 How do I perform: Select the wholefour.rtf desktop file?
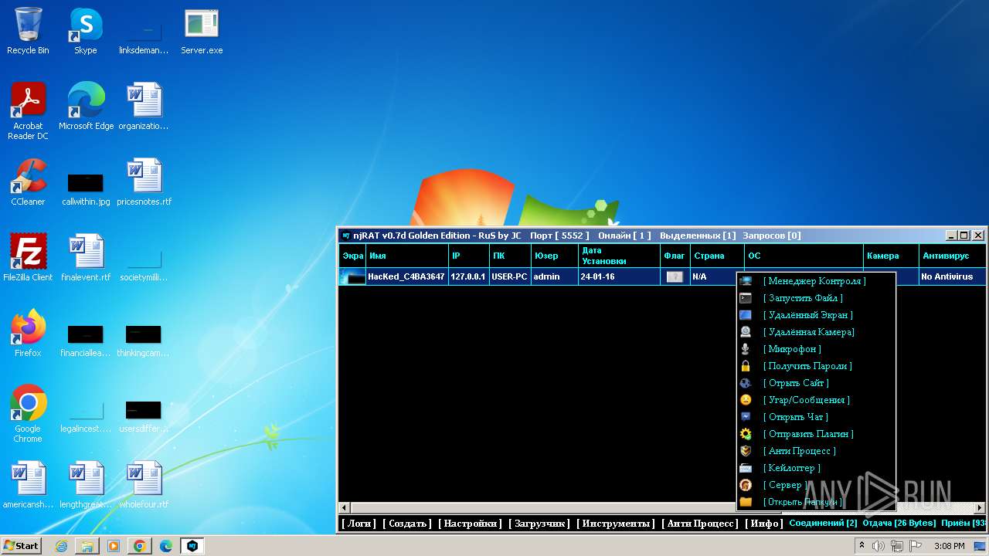(144, 485)
